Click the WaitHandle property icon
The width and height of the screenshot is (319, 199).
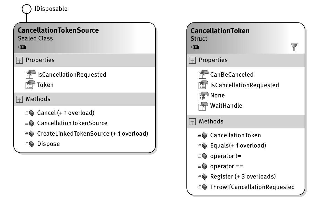[203, 106]
